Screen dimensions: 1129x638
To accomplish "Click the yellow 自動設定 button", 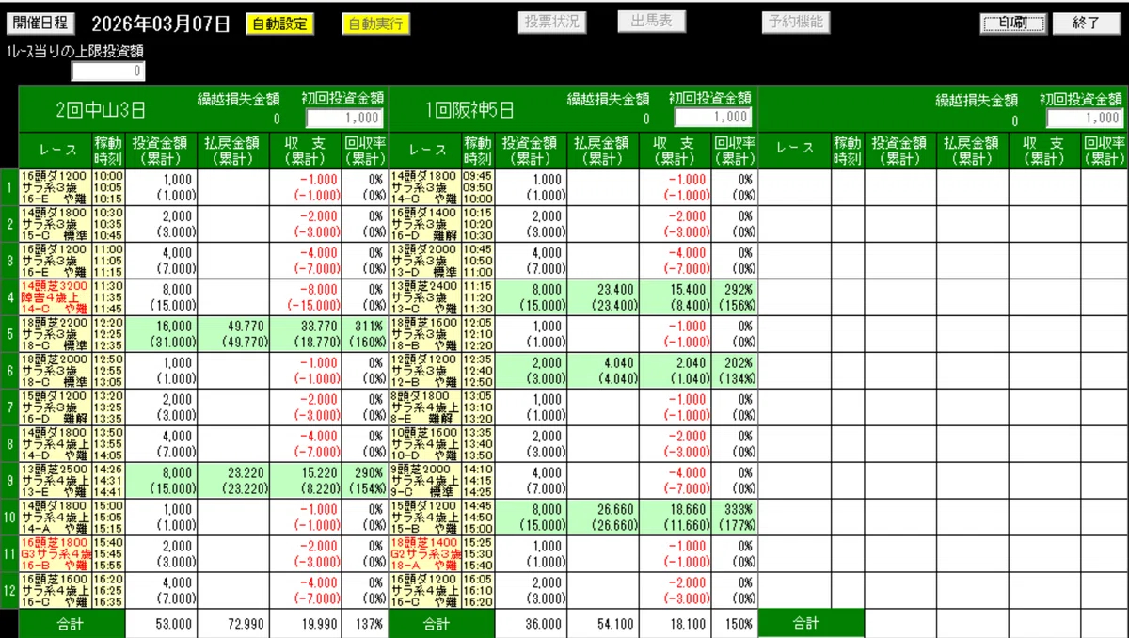I will point(279,24).
